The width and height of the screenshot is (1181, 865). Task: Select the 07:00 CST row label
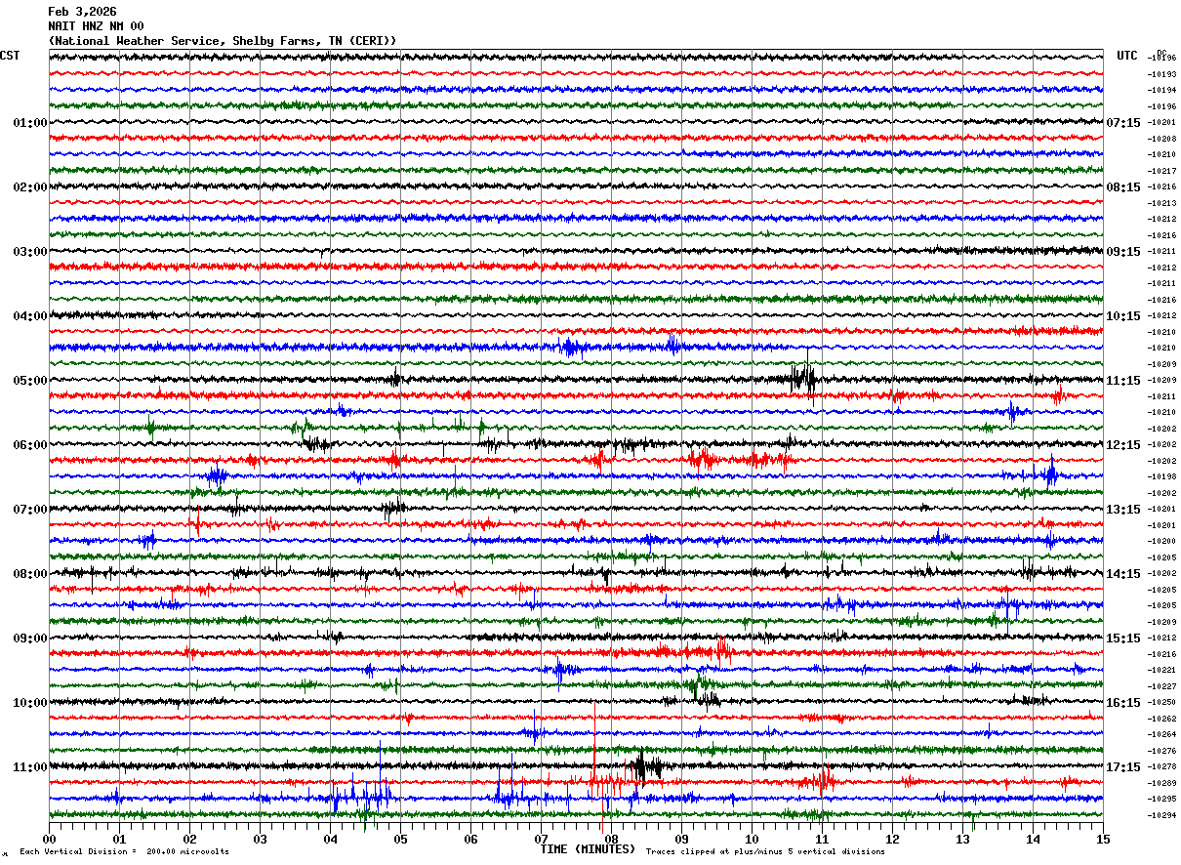pos(30,510)
